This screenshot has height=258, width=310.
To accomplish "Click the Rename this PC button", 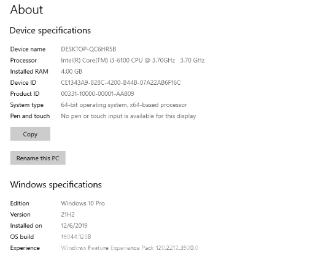I will coord(37,158).
